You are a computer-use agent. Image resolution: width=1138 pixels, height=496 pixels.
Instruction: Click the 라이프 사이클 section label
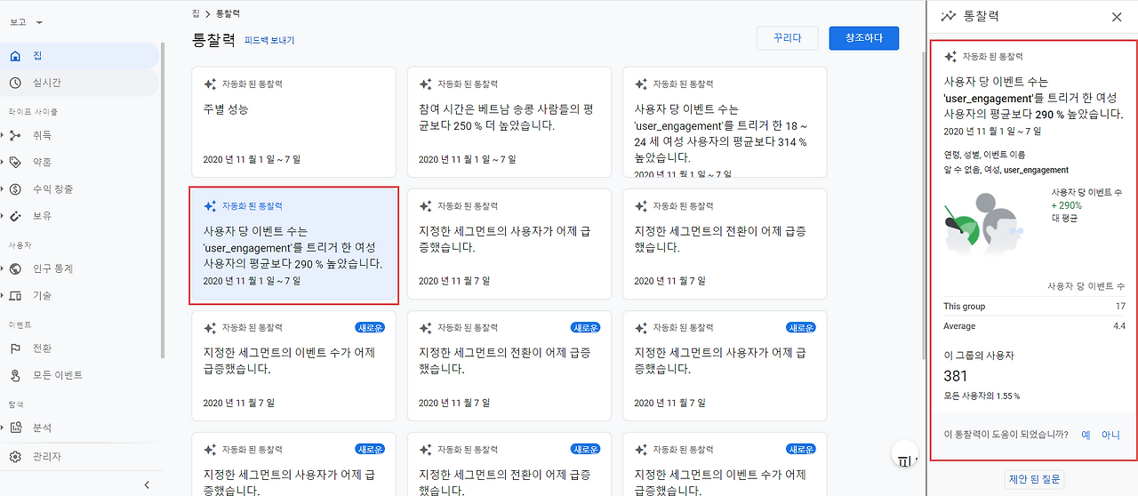(x=33, y=112)
